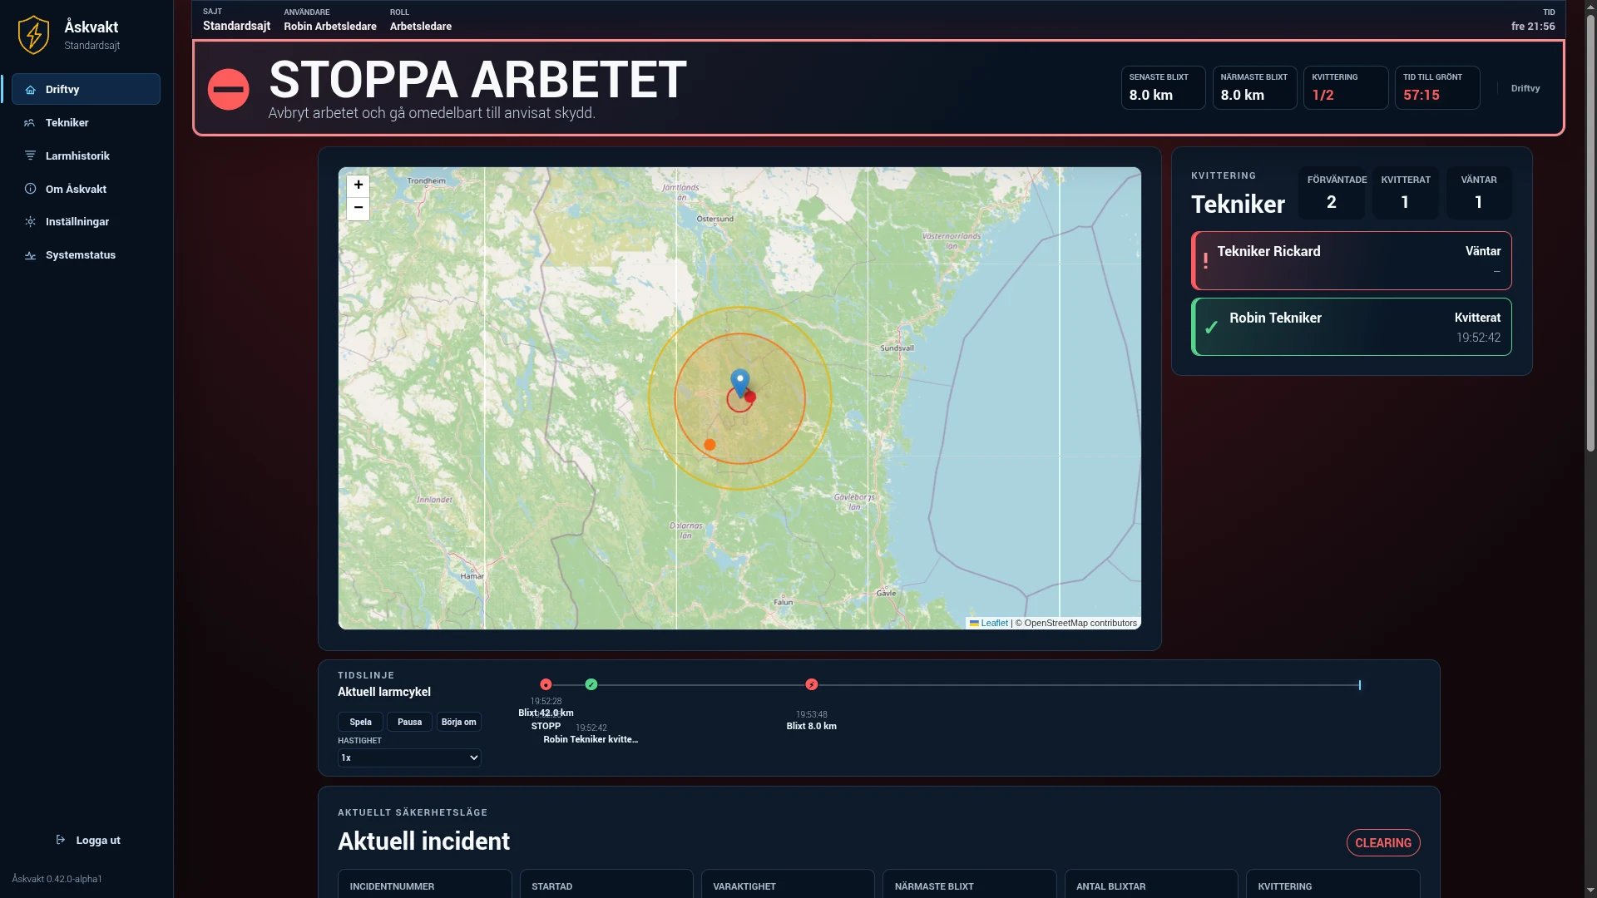The width and height of the screenshot is (1597, 898).
Task: Click the Närmaste blixt 8.0 km tile
Action: 1254,87
